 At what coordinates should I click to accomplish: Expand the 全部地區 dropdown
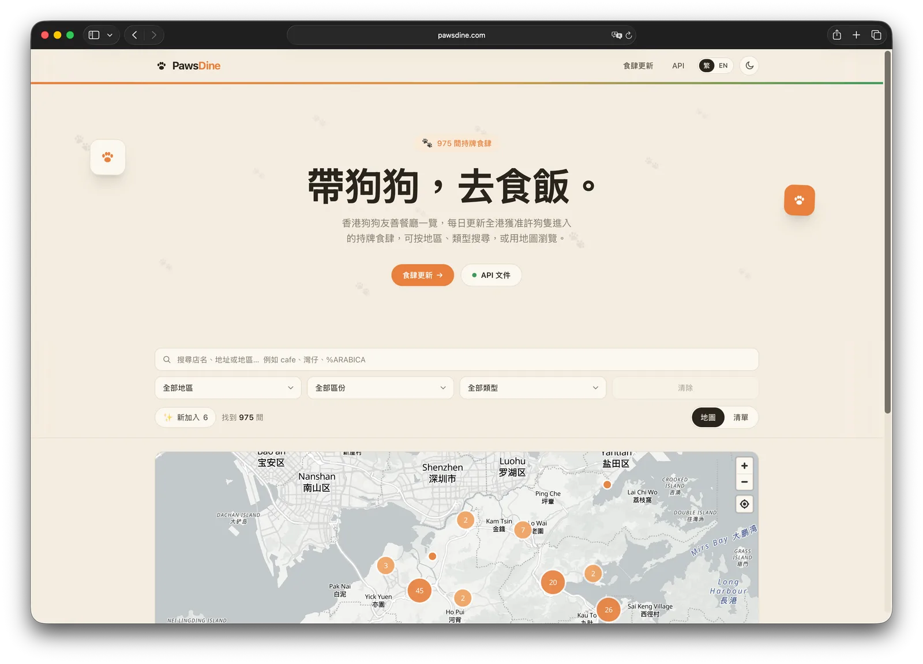coord(228,388)
